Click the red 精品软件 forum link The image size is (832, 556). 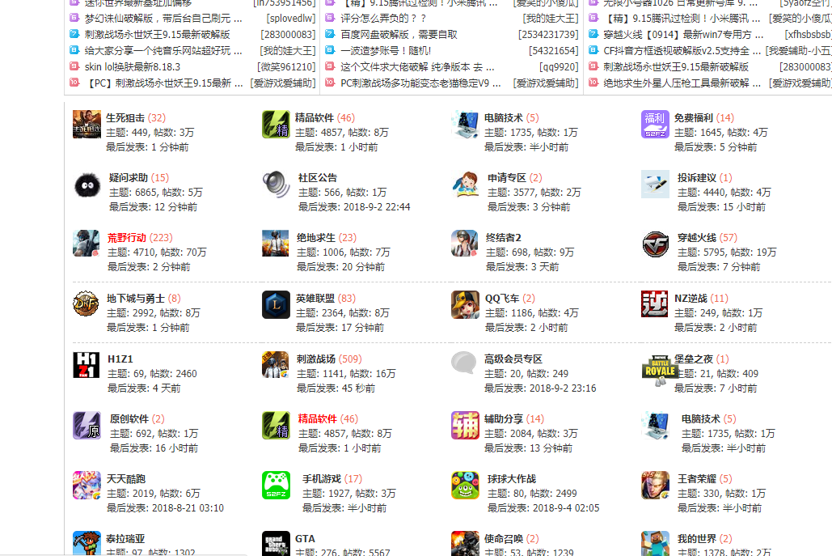(x=317, y=419)
